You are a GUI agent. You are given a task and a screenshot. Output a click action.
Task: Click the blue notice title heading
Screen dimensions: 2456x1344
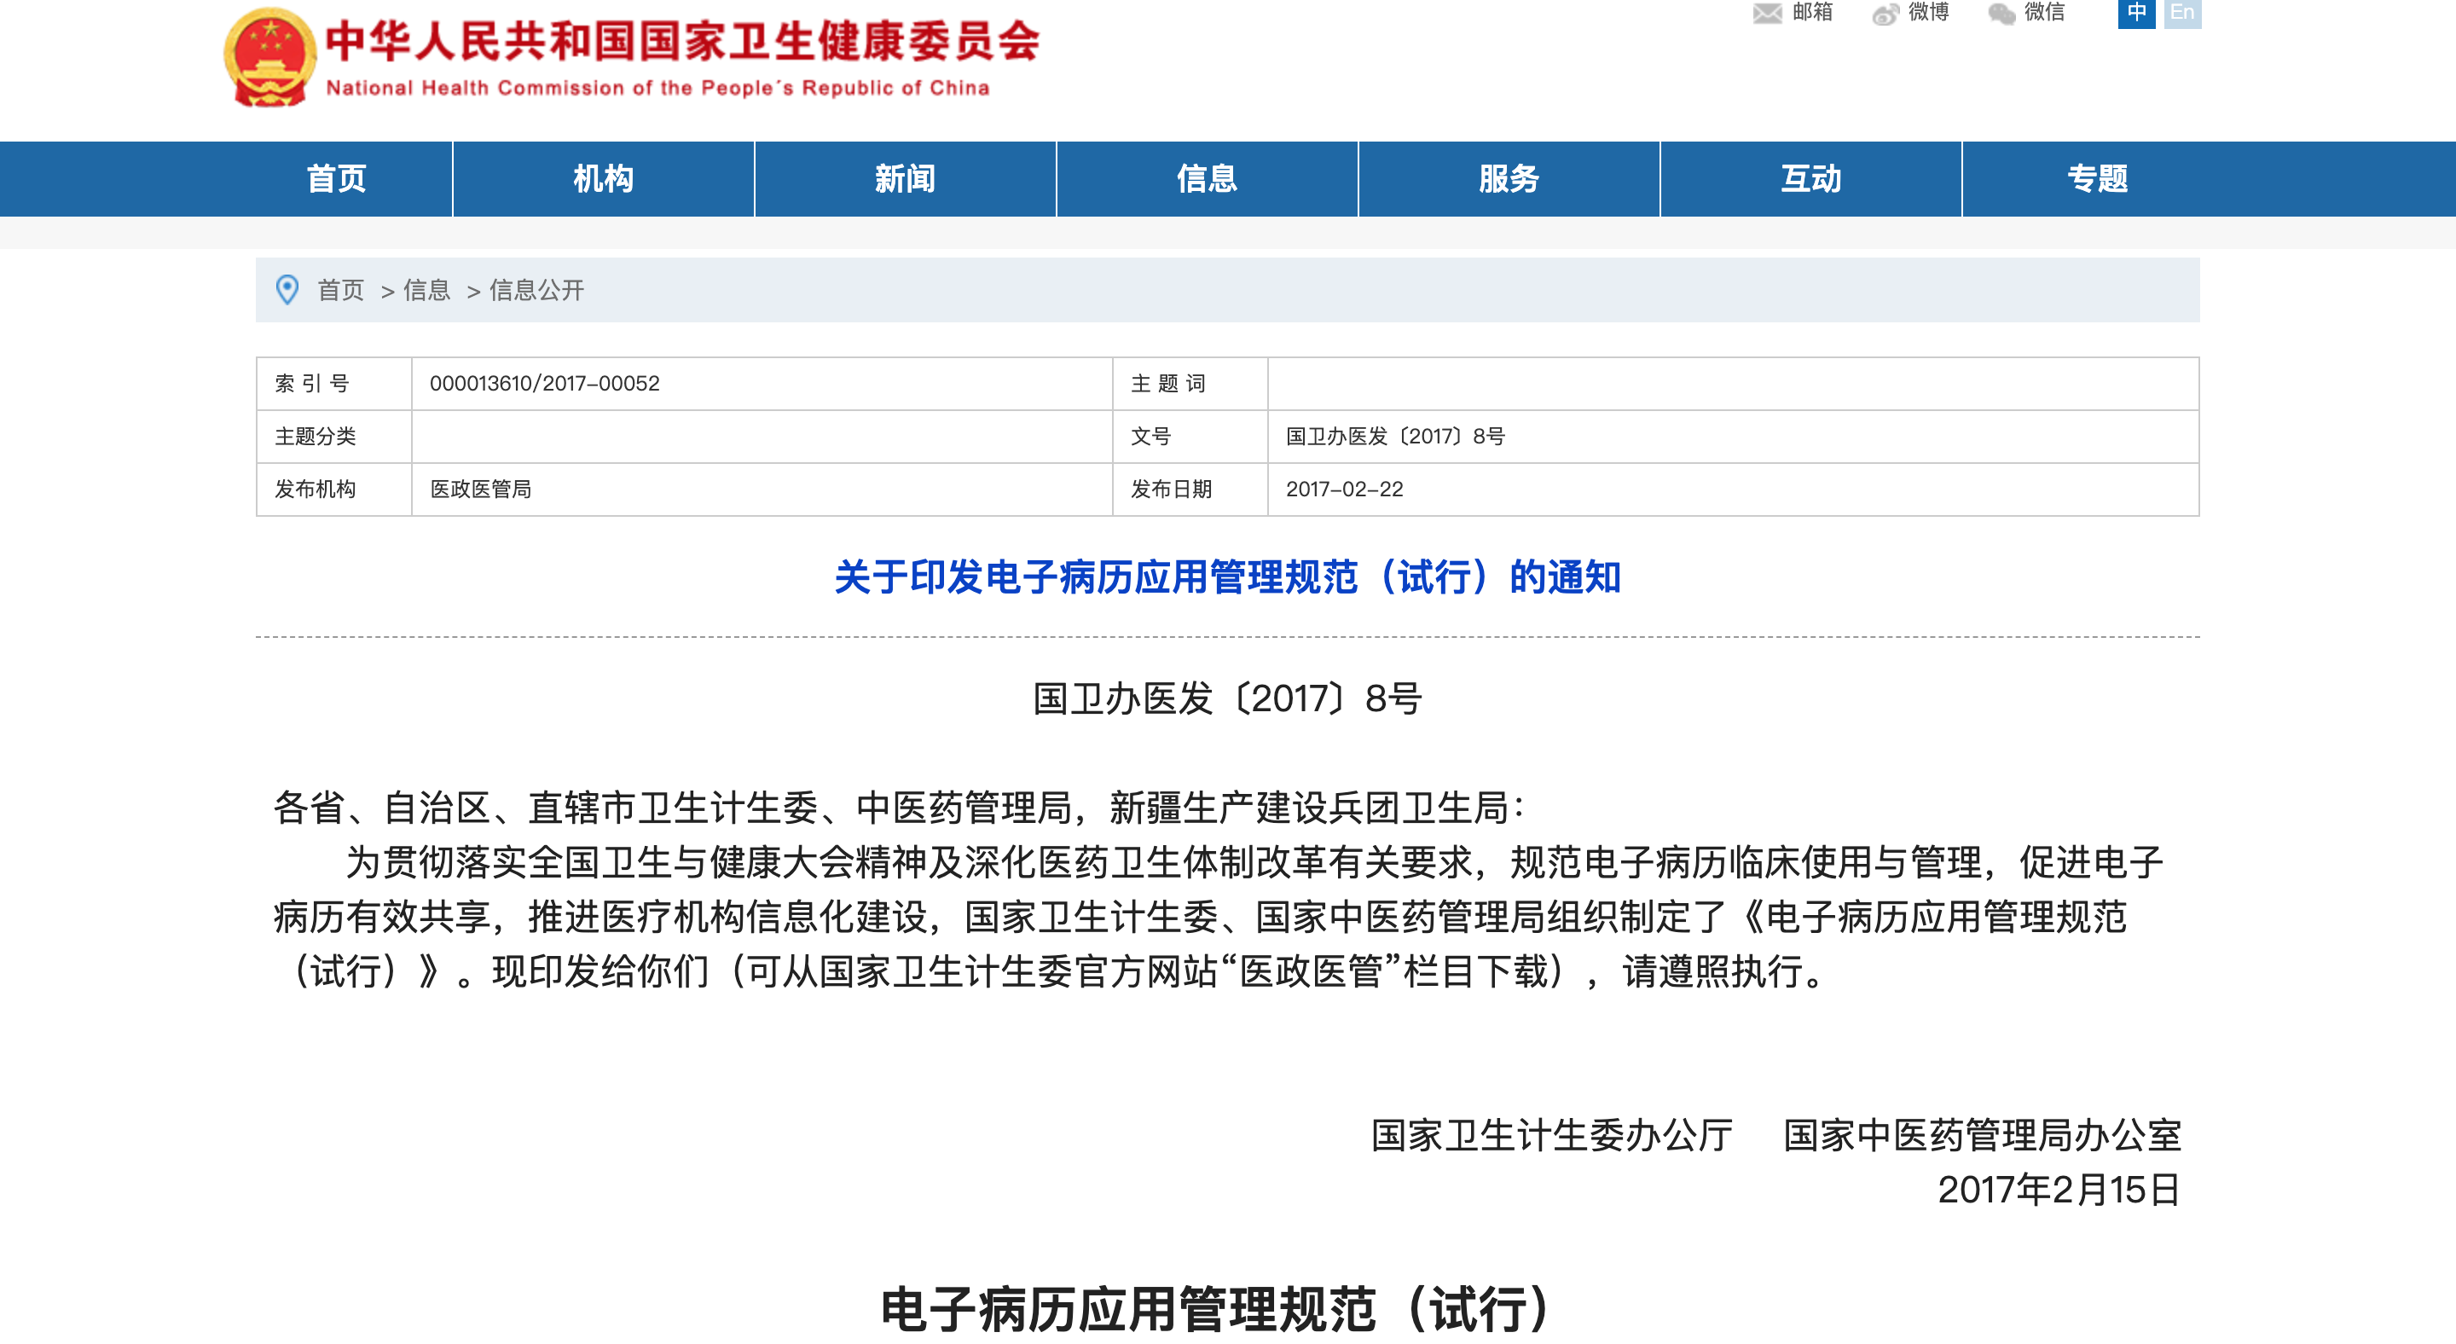click(1227, 577)
